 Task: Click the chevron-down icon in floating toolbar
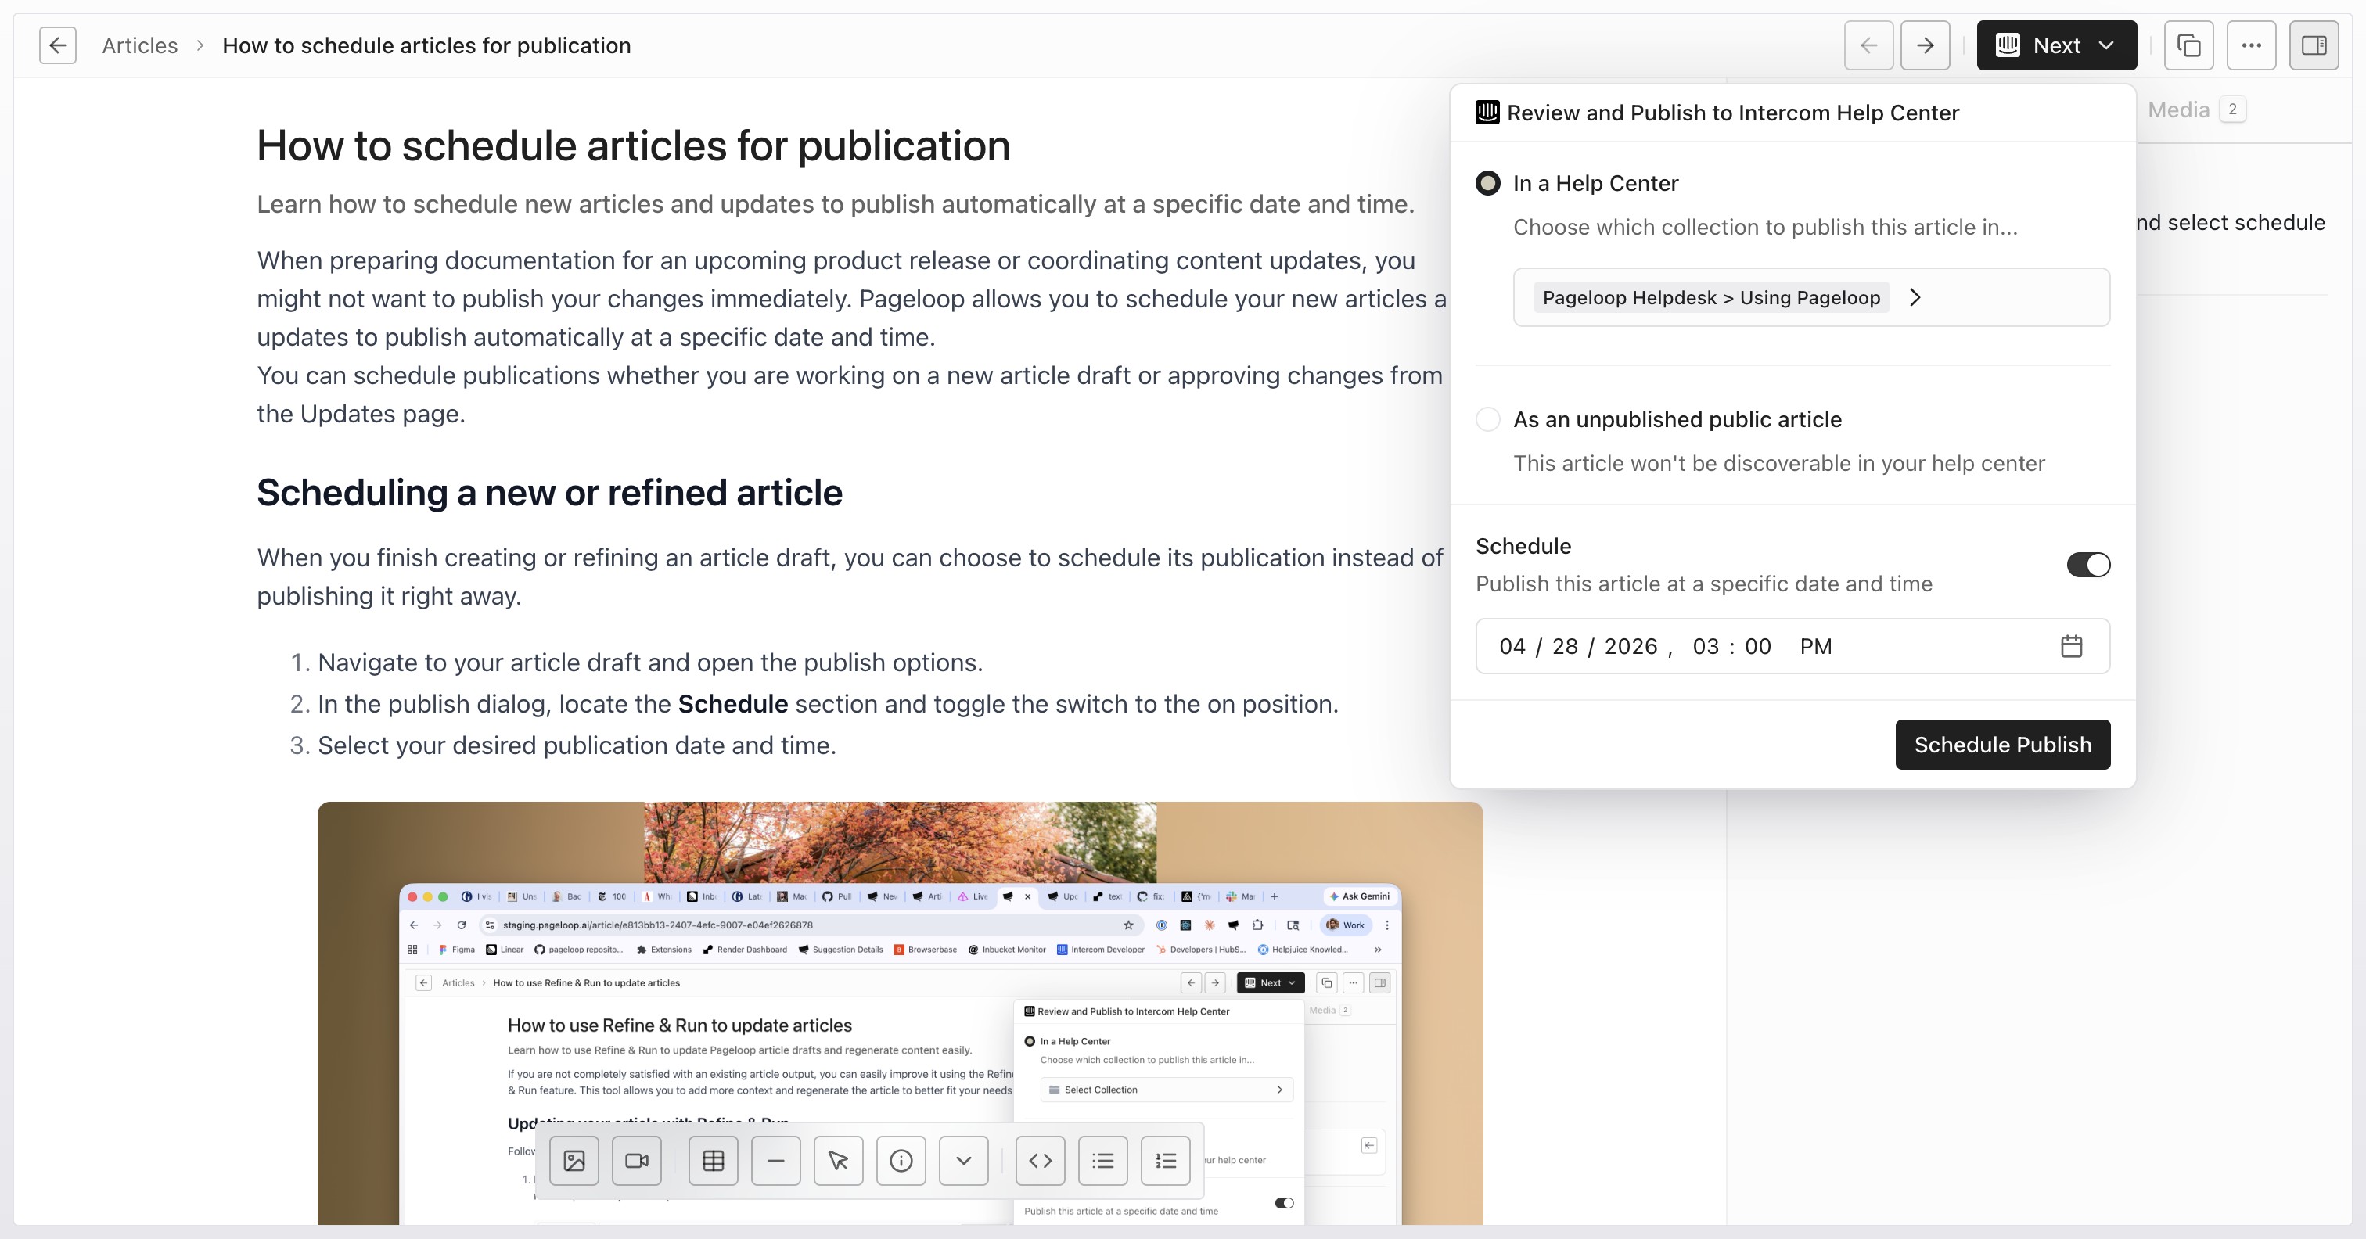(963, 1161)
